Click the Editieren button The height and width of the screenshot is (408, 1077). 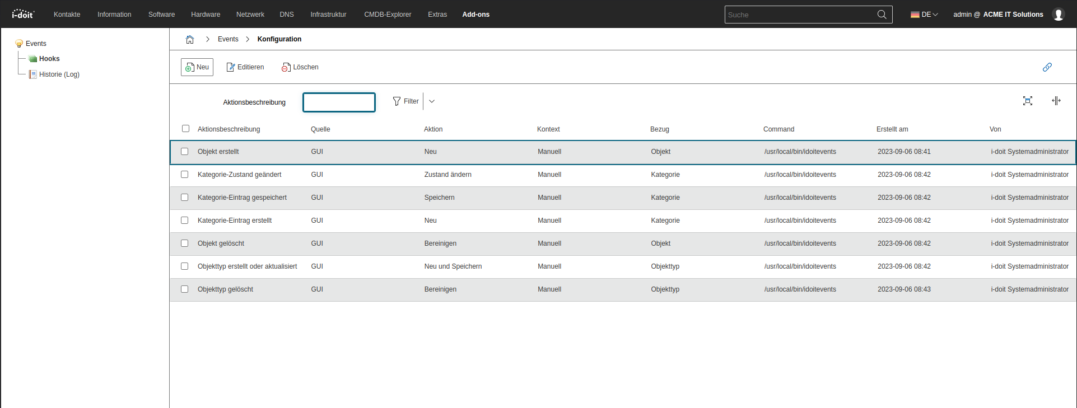(x=245, y=67)
